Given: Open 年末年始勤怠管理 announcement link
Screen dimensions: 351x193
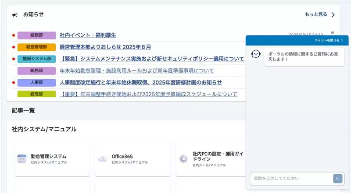Looking at the screenshot, I should click(137, 70).
